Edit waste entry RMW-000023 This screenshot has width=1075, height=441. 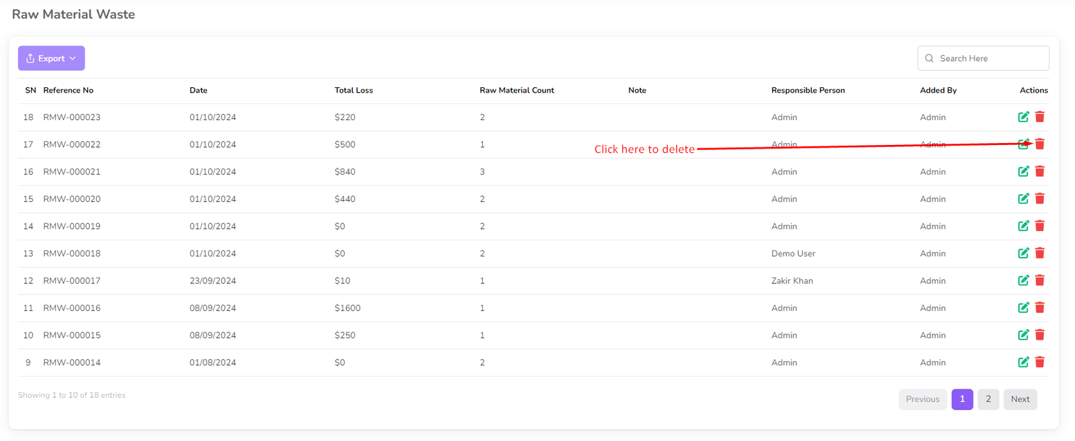pos(1023,117)
